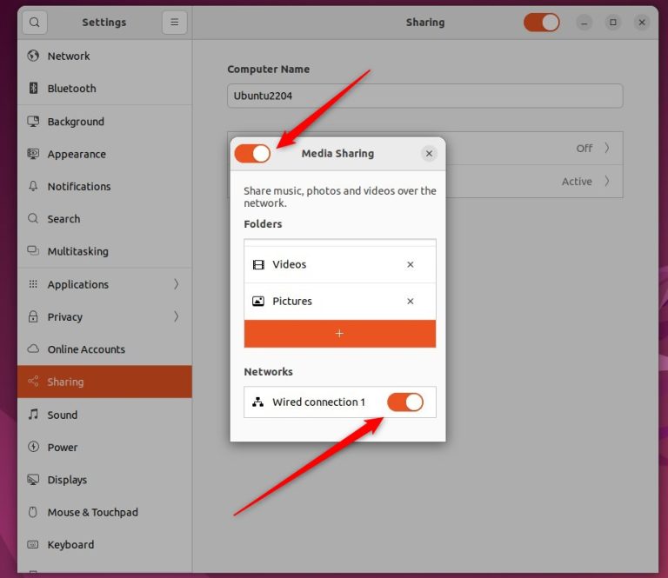Open Bluetooth settings

104,88
